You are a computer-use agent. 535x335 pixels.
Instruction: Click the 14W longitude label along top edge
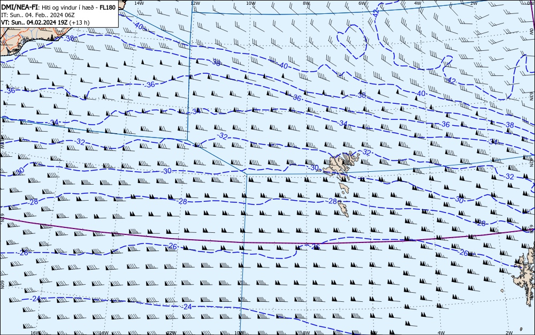139,3
